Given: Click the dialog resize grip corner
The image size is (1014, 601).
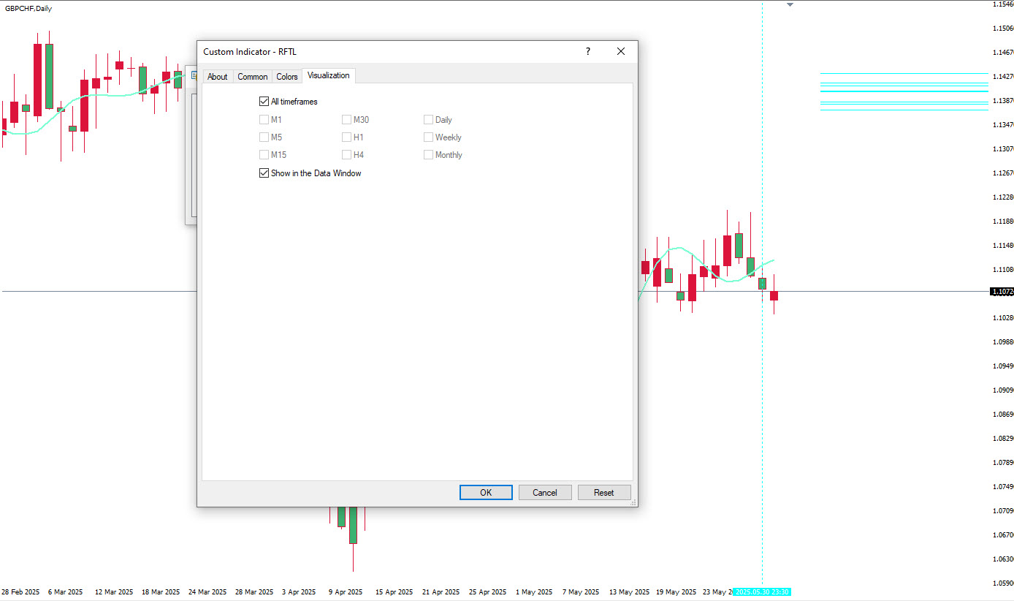Looking at the screenshot, I should 633,502.
